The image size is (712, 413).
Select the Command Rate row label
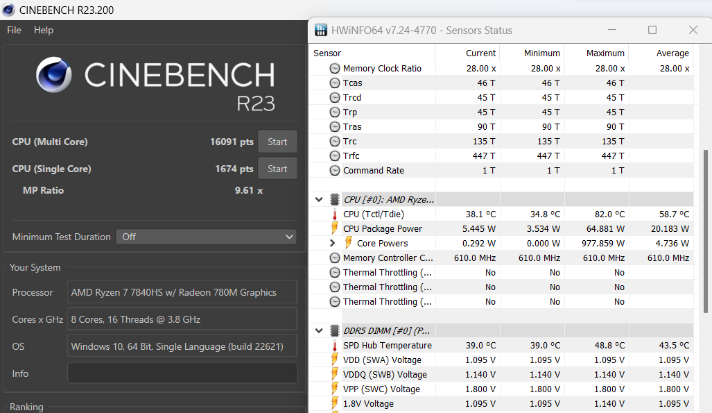pos(373,171)
